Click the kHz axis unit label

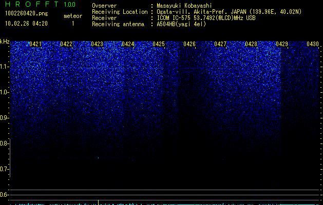(x=5, y=42)
